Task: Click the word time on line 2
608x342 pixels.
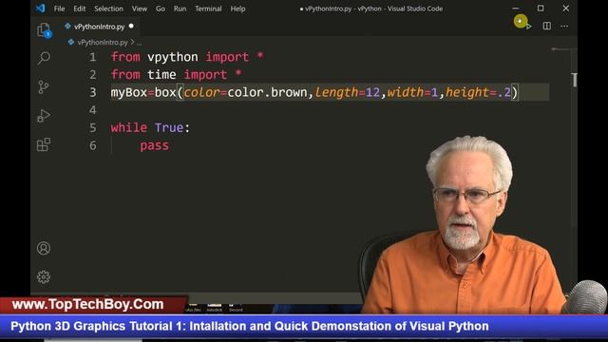Action: pyautogui.click(x=161, y=74)
